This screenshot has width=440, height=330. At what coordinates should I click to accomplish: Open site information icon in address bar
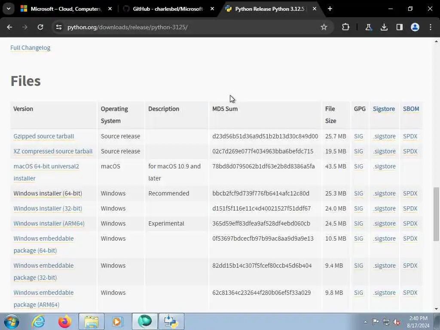point(58,27)
